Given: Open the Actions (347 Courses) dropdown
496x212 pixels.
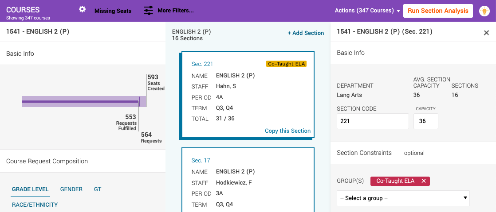Looking at the screenshot, I should pos(367,11).
